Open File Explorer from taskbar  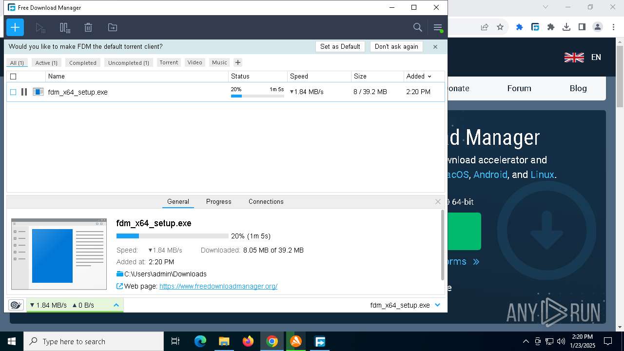point(224,341)
